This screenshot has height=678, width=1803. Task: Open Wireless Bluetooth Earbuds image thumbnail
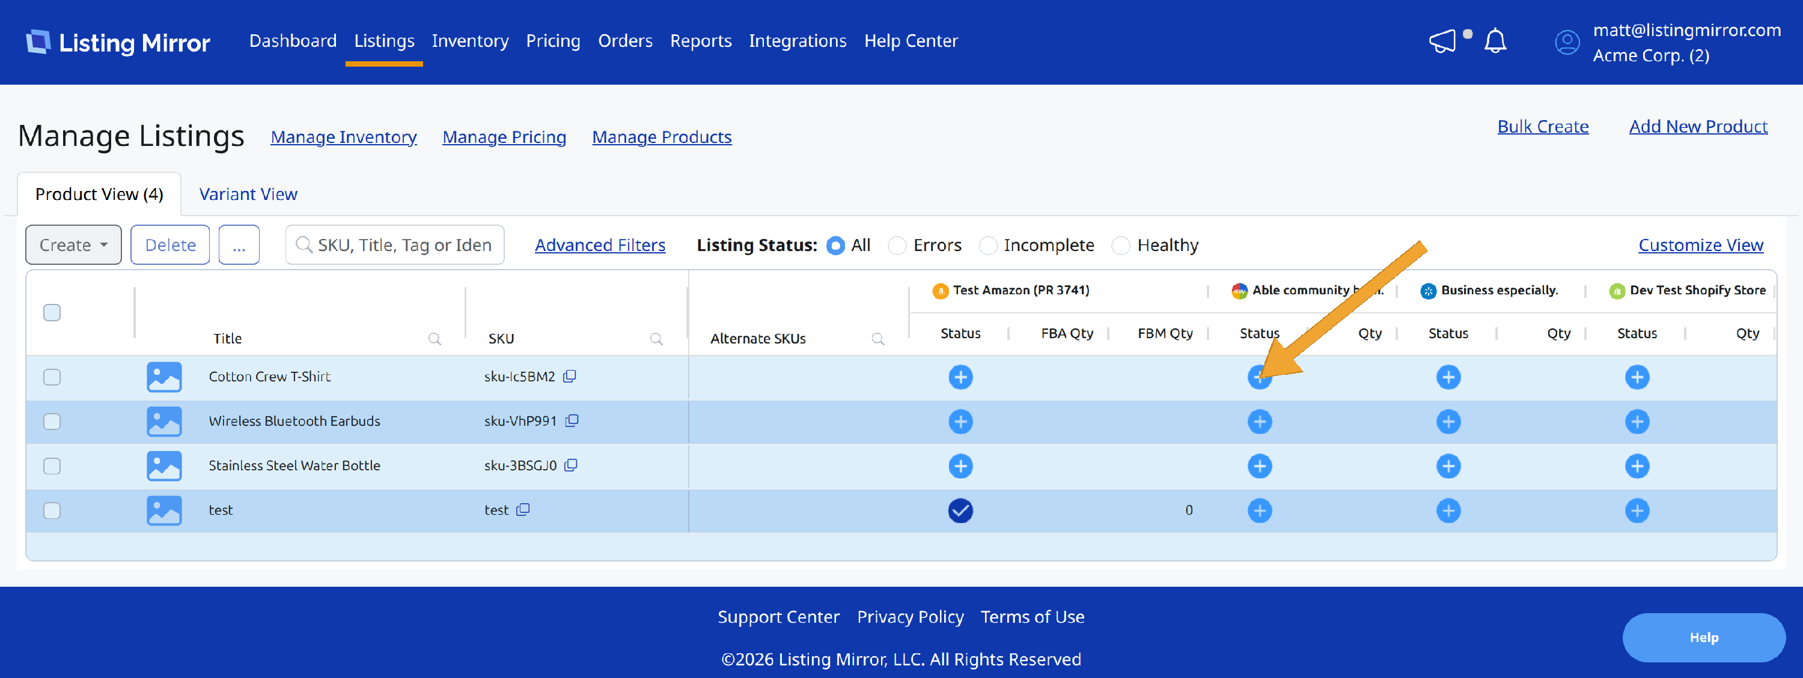click(x=164, y=421)
